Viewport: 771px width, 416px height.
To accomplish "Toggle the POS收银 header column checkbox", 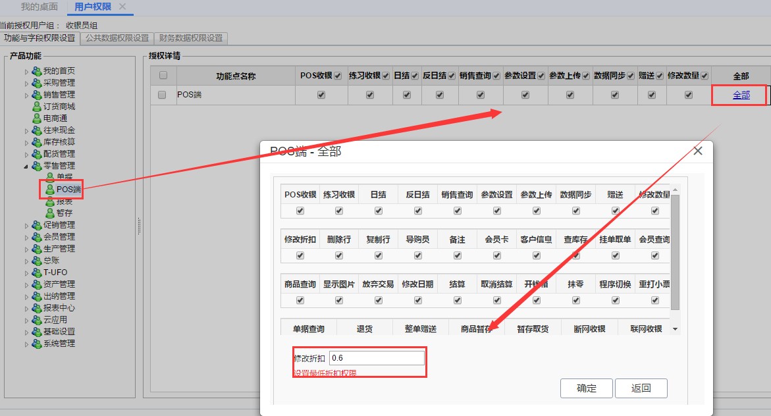I will (338, 76).
